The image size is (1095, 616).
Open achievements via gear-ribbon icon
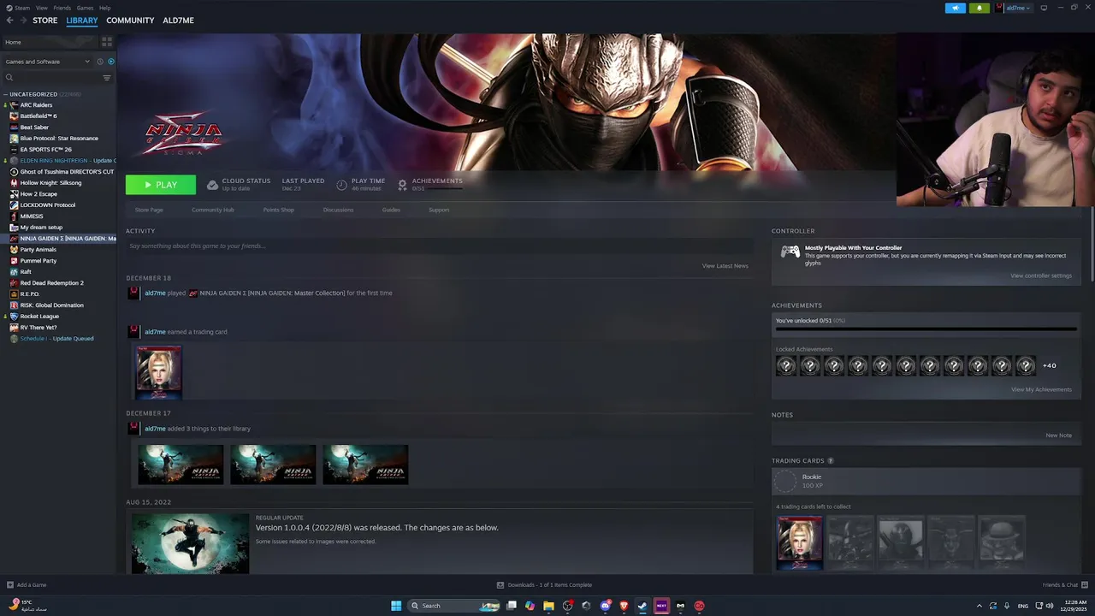click(x=402, y=185)
